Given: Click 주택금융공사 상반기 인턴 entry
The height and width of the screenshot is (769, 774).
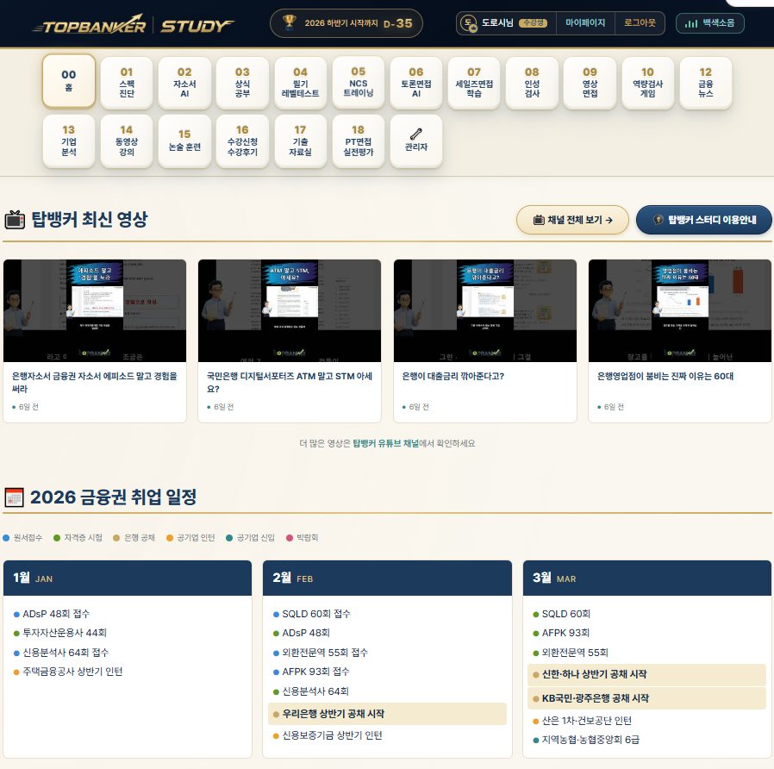Looking at the screenshot, I should coord(72,672).
